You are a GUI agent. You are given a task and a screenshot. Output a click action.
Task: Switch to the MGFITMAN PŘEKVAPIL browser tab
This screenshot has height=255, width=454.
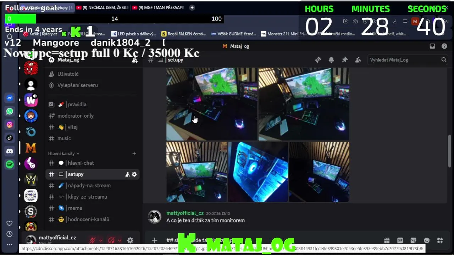click(x=159, y=7)
